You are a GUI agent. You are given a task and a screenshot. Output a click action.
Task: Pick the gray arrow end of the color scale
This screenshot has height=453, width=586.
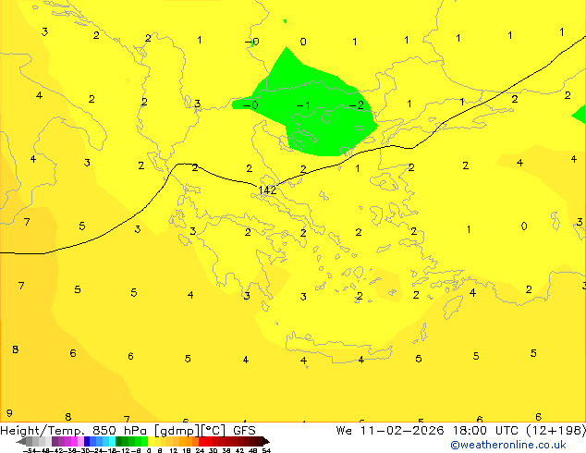point(20,441)
